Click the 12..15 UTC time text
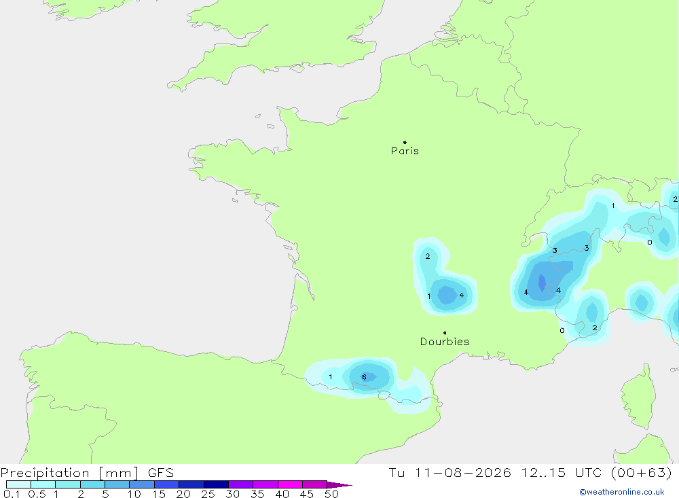The height and width of the screenshot is (498, 679). coord(562,472)
